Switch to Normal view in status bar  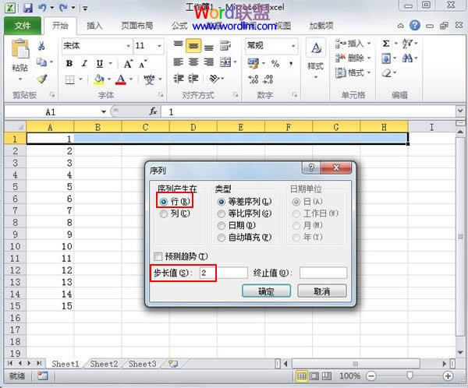tap(302, 376)
